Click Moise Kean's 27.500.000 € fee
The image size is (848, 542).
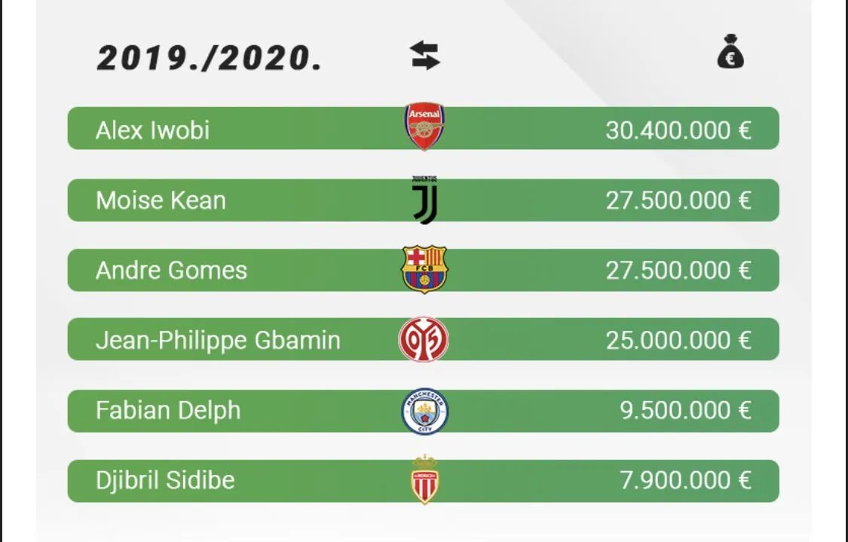point(678,201)
